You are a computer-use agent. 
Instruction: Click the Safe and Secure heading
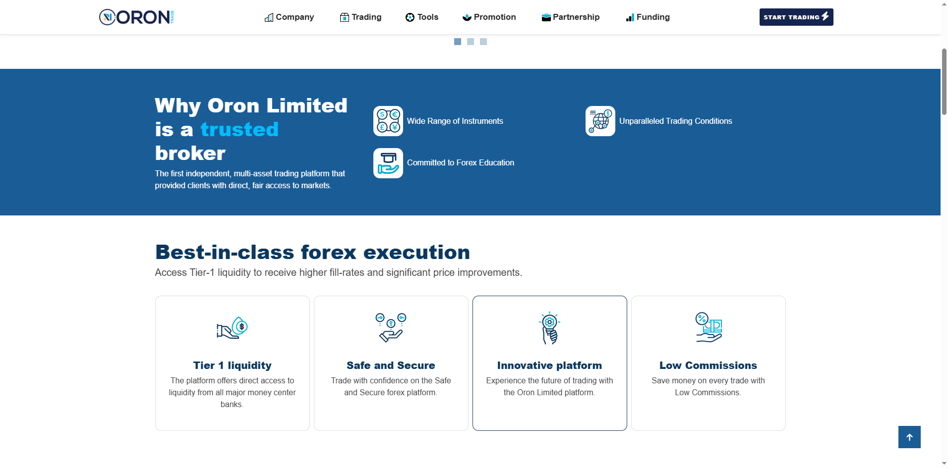pos(391,365)
